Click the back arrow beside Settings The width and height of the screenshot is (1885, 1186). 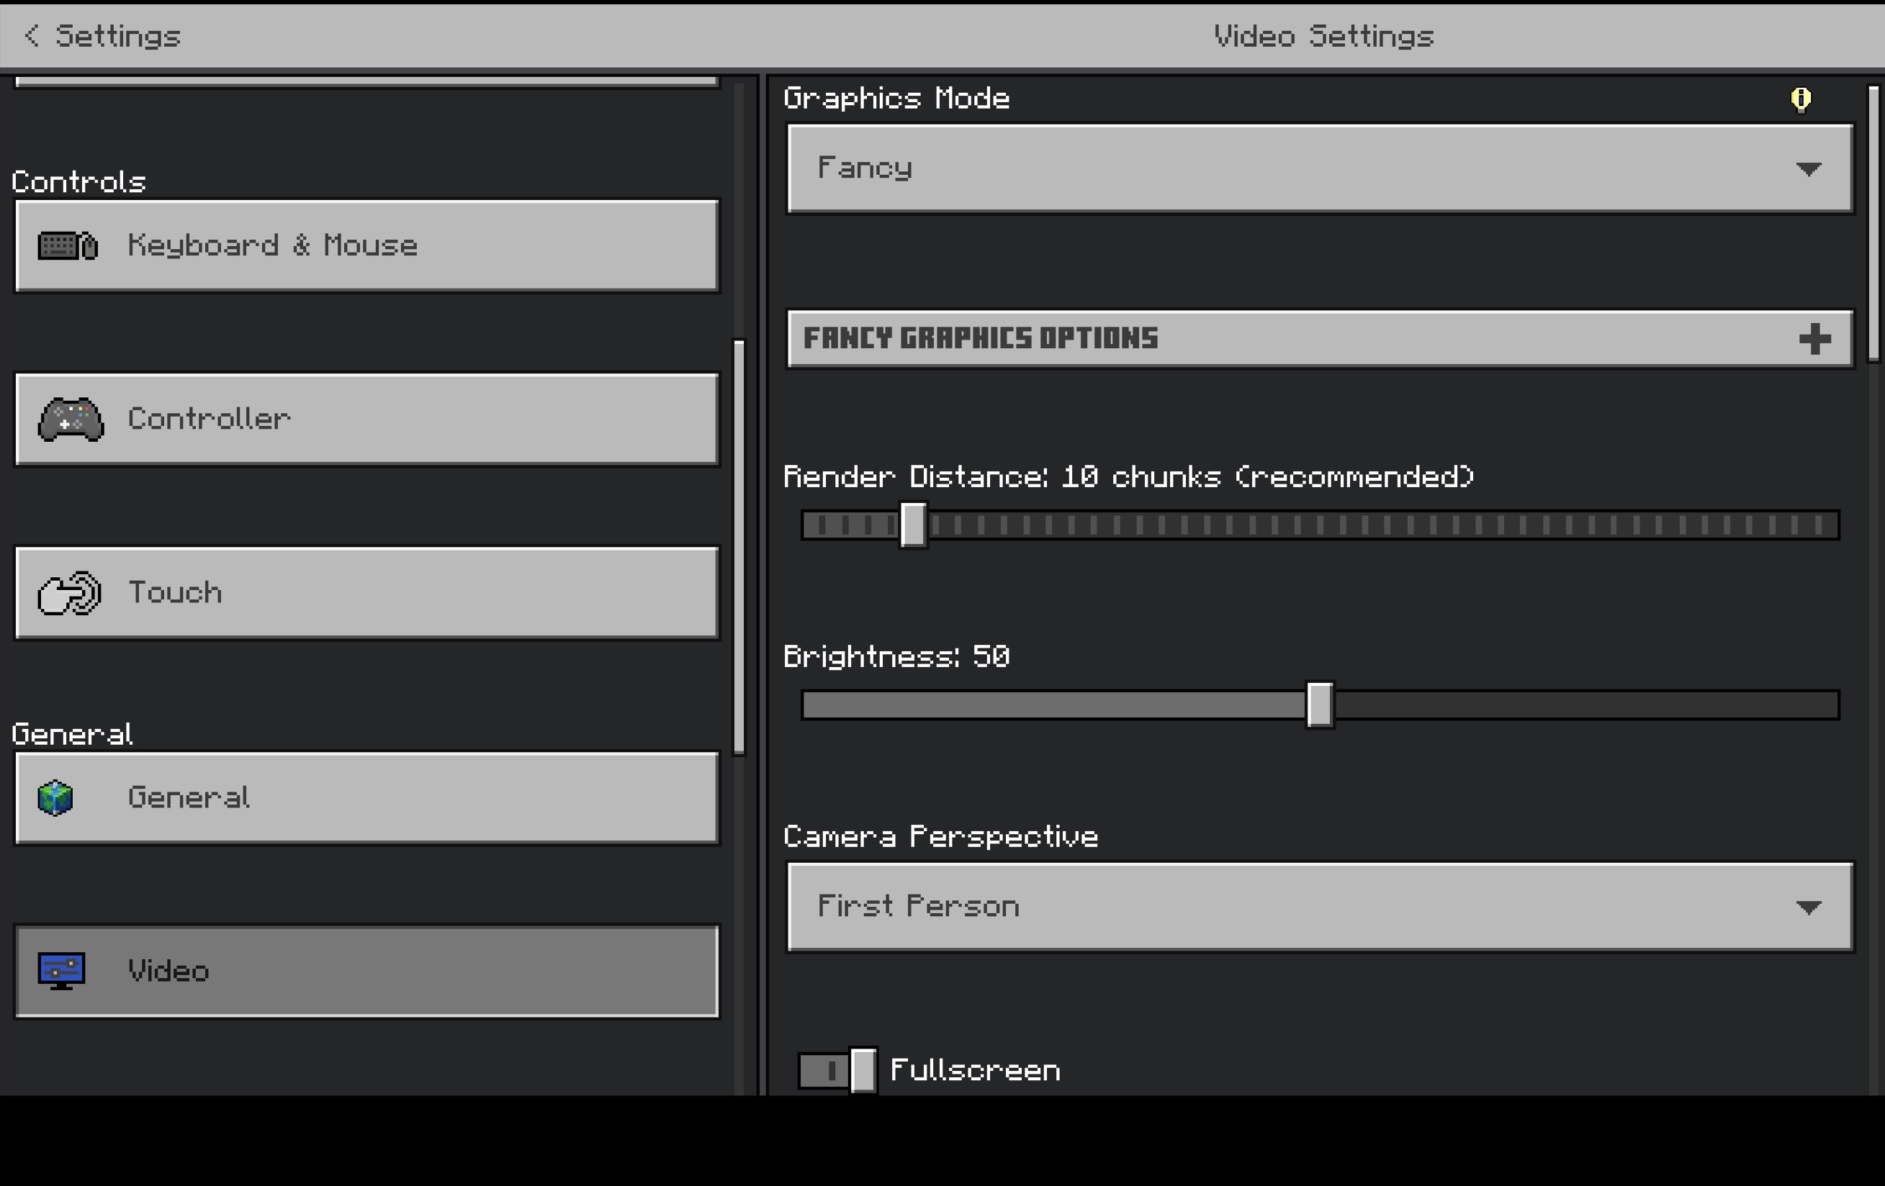31,36
